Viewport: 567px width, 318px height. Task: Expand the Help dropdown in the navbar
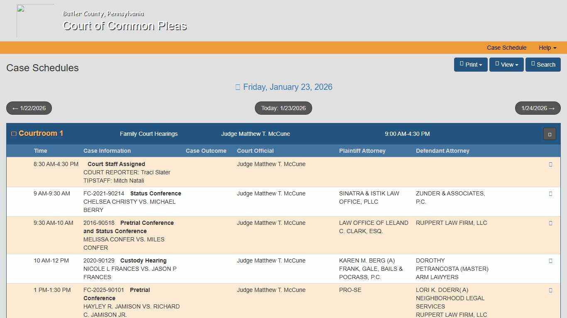[547, 48]
